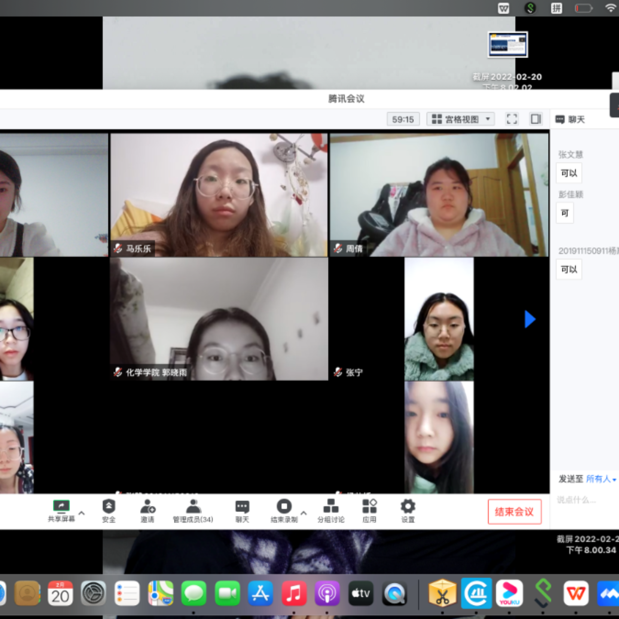Toggle fullscreen mode icon
Screen dimensions: 619x619
click(512, 119)
